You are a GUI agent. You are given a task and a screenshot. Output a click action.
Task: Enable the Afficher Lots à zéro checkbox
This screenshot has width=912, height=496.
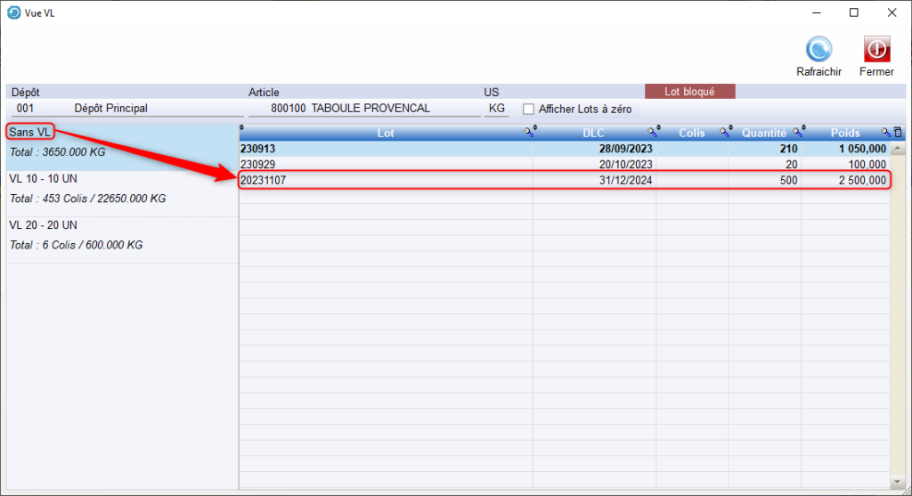click(528, 109)
